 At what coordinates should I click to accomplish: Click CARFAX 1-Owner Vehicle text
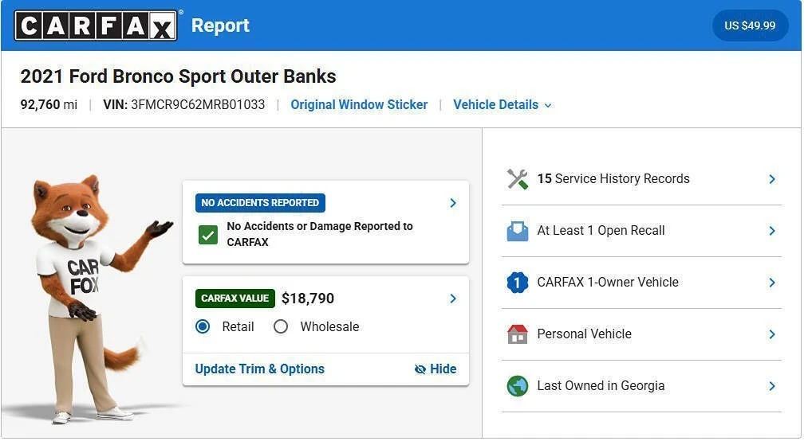tap(608, 282)
